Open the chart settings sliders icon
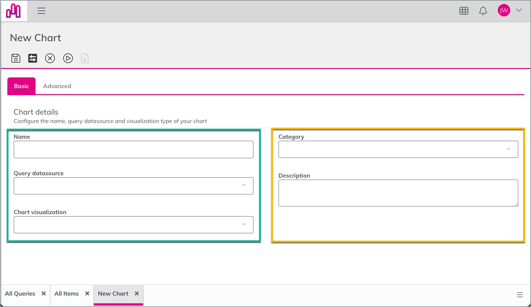 coord(33,58)
